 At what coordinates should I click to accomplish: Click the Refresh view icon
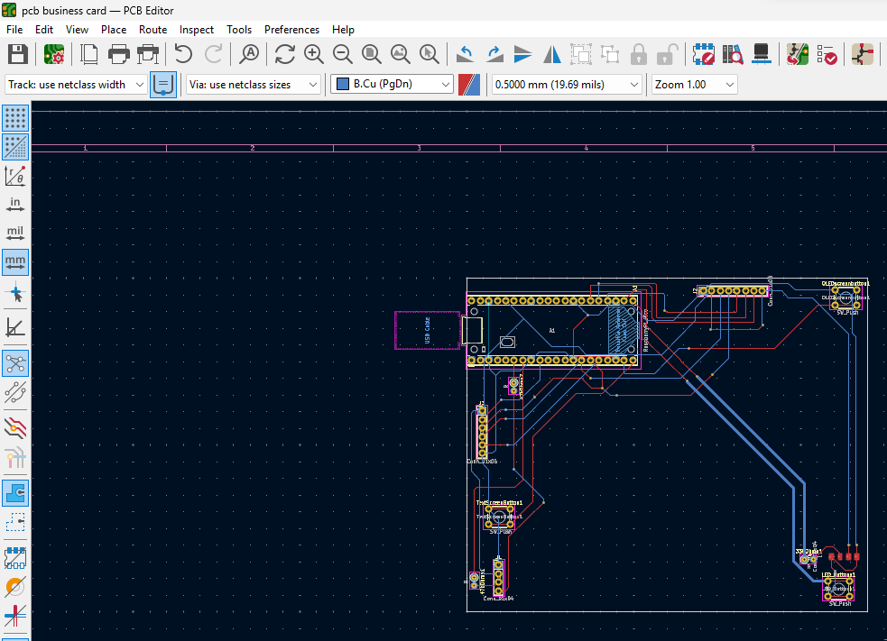(285, 54)
